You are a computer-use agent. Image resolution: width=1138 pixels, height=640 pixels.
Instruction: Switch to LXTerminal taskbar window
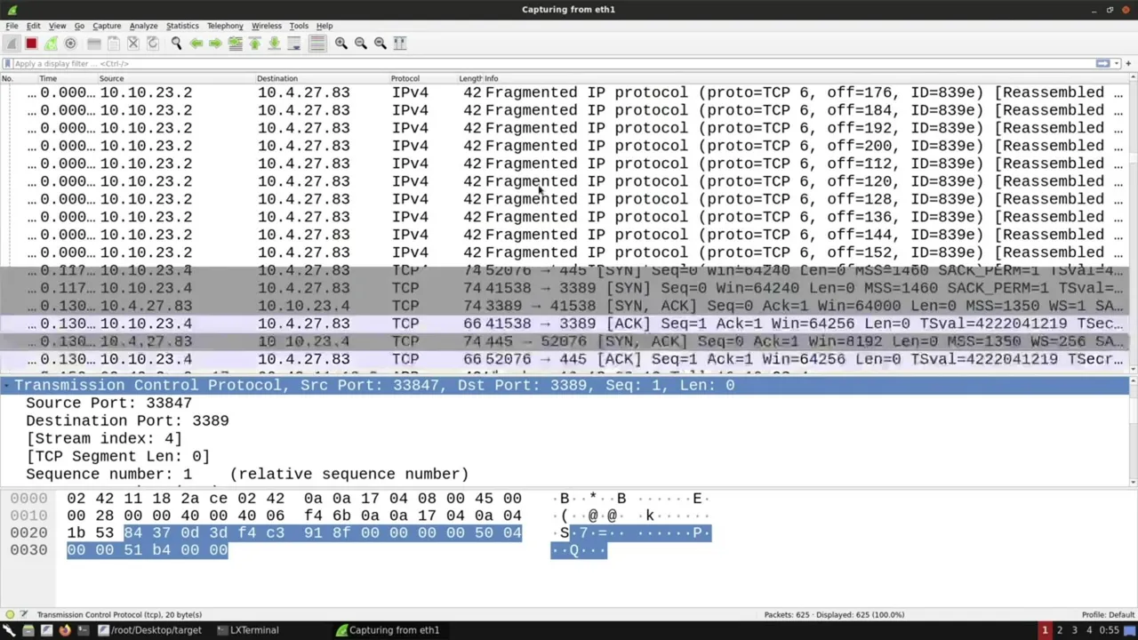coord(249,630)
